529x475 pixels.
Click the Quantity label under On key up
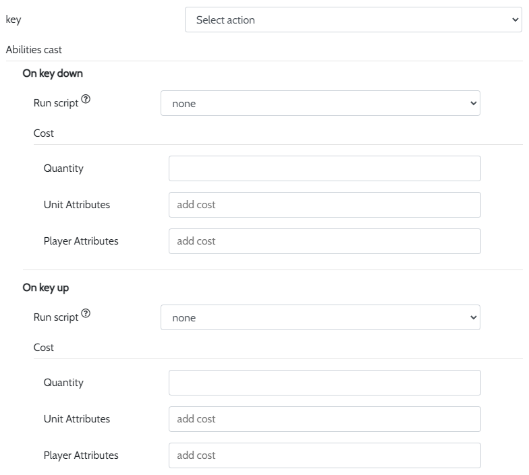[63, 383]
